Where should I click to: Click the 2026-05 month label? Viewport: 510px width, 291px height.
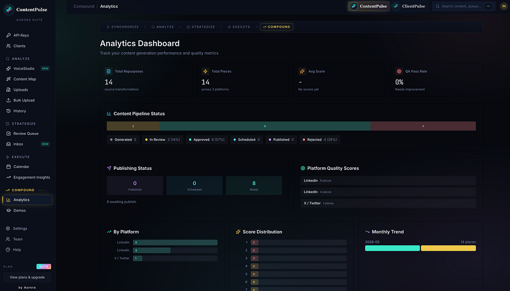372,242
